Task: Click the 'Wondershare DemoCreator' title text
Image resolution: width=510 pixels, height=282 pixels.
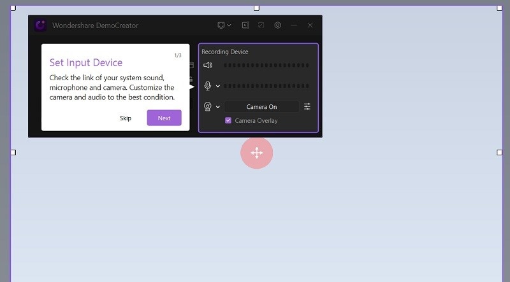Action: click(x=95, y=25)
